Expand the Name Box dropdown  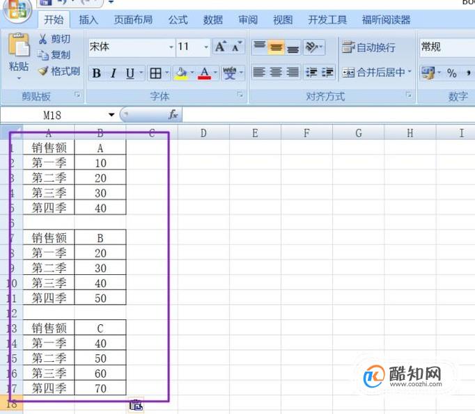tap(111, 115)
